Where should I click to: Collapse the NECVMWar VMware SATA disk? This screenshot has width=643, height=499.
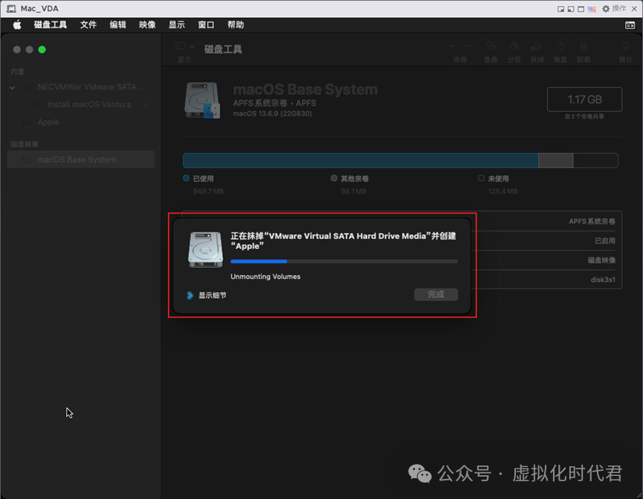(x=13, y=88)
